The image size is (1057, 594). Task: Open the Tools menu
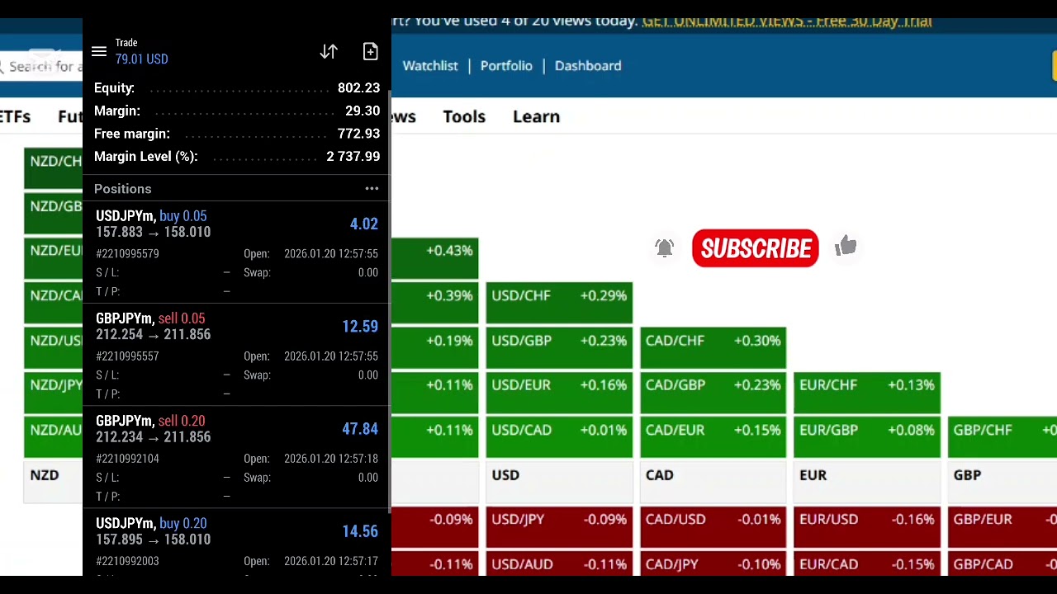pyautogui.click(x=464, y=116)
